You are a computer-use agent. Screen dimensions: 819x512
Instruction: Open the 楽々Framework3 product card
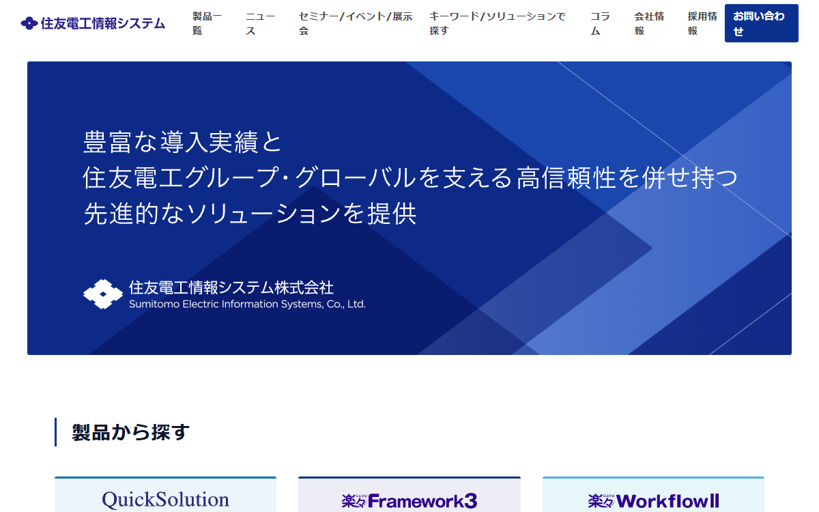pyautogui.click(x=409, y=495)
